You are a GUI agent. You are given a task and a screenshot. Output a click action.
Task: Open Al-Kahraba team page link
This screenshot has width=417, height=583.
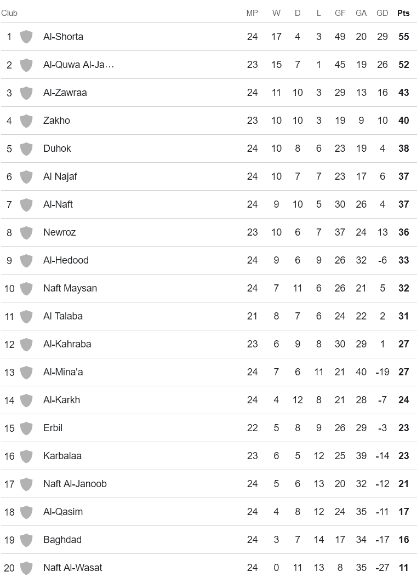[x=67, y=344]
